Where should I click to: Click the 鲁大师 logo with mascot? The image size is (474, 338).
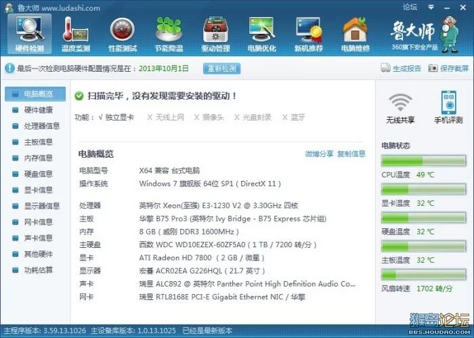[425, 34]
